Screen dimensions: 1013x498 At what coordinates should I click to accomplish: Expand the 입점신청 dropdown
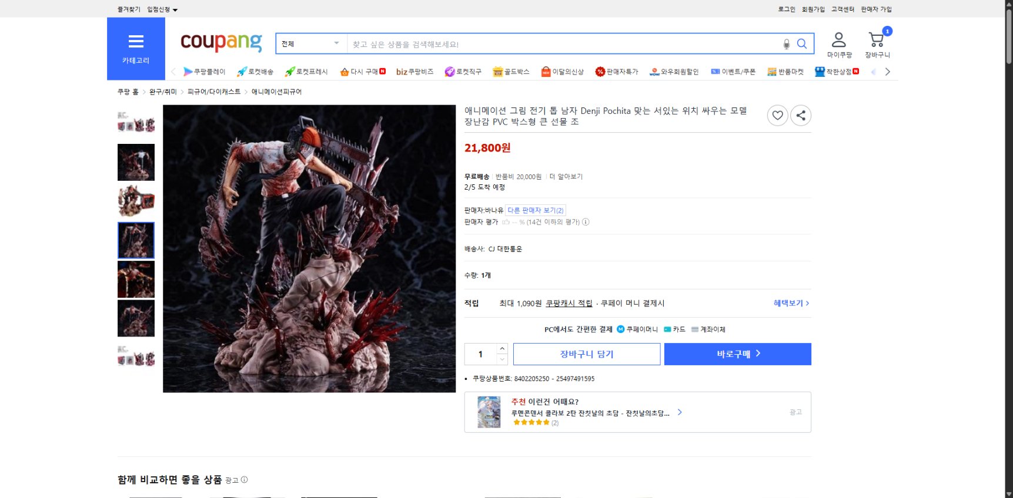tap(162, 9)
